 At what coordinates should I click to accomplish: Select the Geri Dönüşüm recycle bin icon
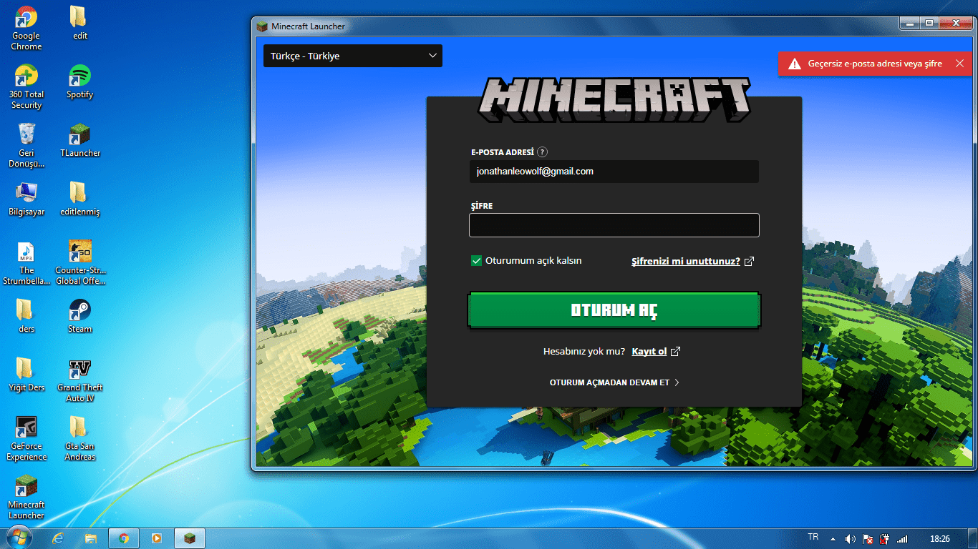26,146
